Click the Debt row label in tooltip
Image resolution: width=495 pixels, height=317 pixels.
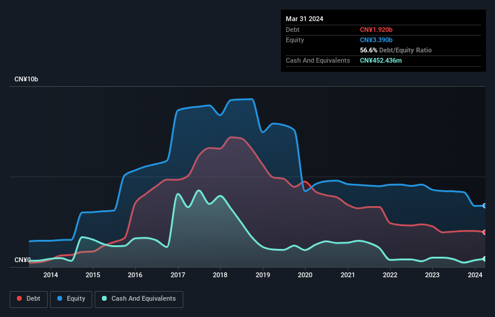tap(292, 30)
